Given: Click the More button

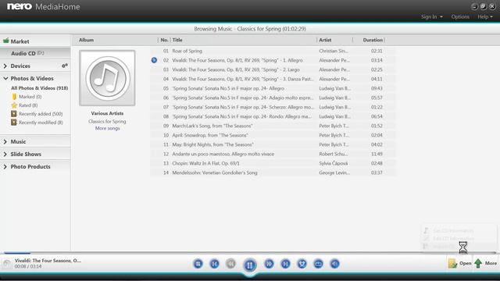Looking at the screenshot, I should (x=486, y=263).
